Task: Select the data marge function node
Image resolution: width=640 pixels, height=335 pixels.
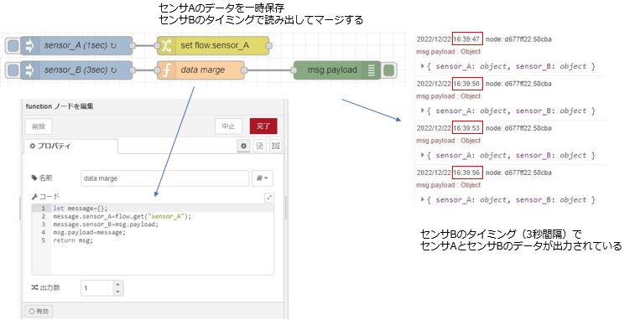Action: click(x=201, y=70)
